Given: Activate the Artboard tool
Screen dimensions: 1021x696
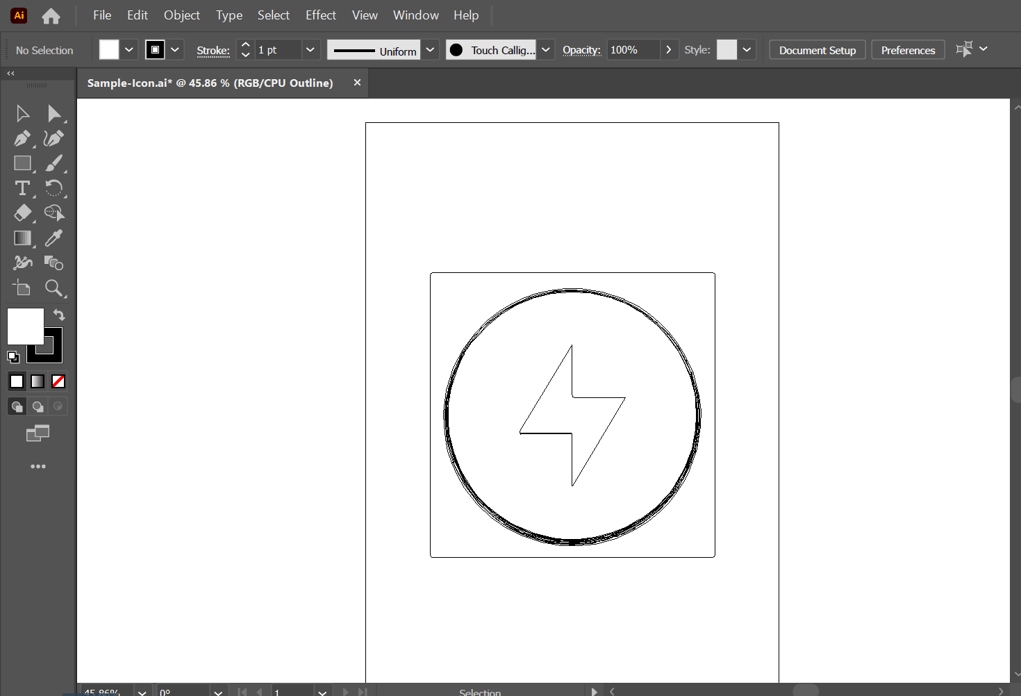Looking at the screenshot, I should point(22,288).
